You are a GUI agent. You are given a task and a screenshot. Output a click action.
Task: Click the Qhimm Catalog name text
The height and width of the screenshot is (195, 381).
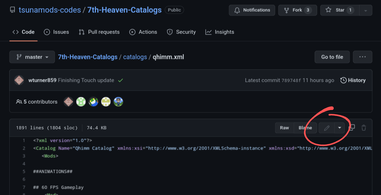94,148
